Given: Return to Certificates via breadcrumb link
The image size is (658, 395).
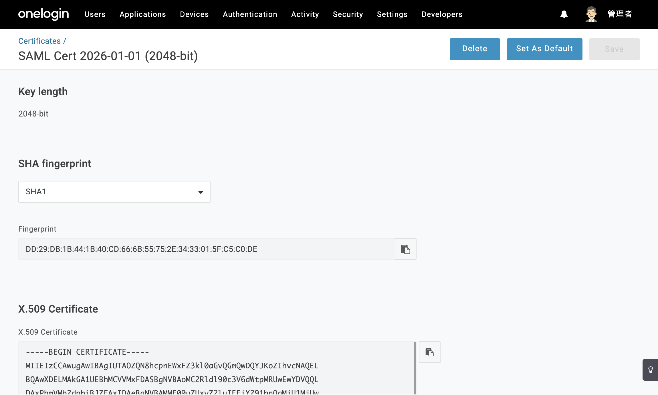Looking at the screenshot, I should [x=39, y=41].
